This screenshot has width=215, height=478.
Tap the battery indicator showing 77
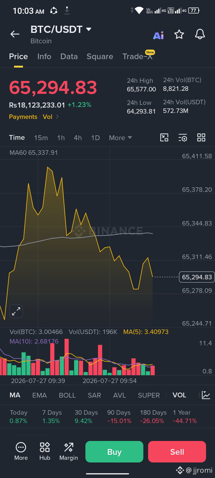[194, 10]
